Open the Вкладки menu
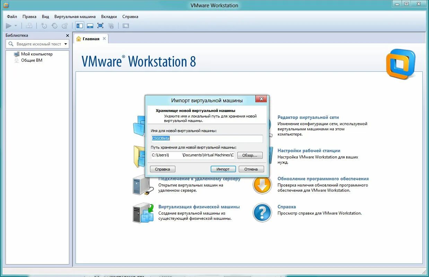The height and width of the screenshot is (277, 429). 109,17
